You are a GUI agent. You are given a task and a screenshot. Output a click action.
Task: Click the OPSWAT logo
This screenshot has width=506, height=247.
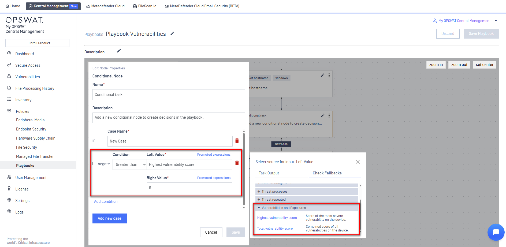click(24, 20)
